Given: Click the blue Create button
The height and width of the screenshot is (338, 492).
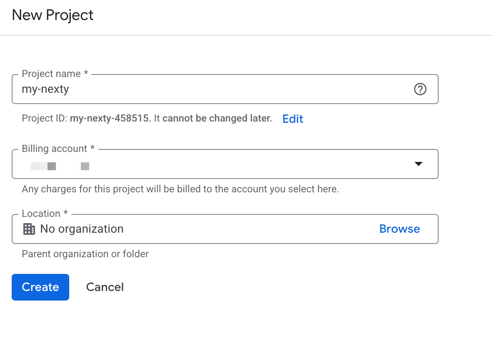Looking at the screenshot, I should pyautogui.click(x=40, y=287).
